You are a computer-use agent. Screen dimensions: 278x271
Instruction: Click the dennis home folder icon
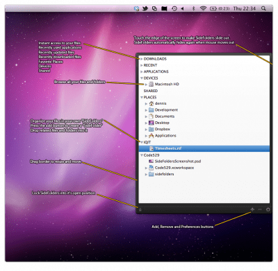(151, 103)
